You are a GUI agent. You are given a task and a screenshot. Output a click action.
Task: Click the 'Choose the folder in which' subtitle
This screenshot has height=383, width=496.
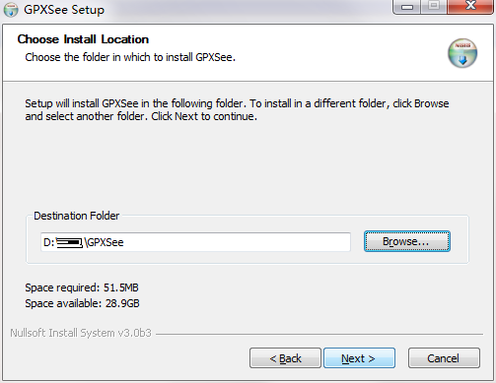[x=130, y=57]
